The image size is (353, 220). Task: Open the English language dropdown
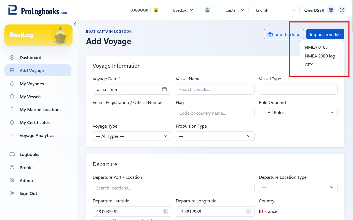click(x=276, y=10)
